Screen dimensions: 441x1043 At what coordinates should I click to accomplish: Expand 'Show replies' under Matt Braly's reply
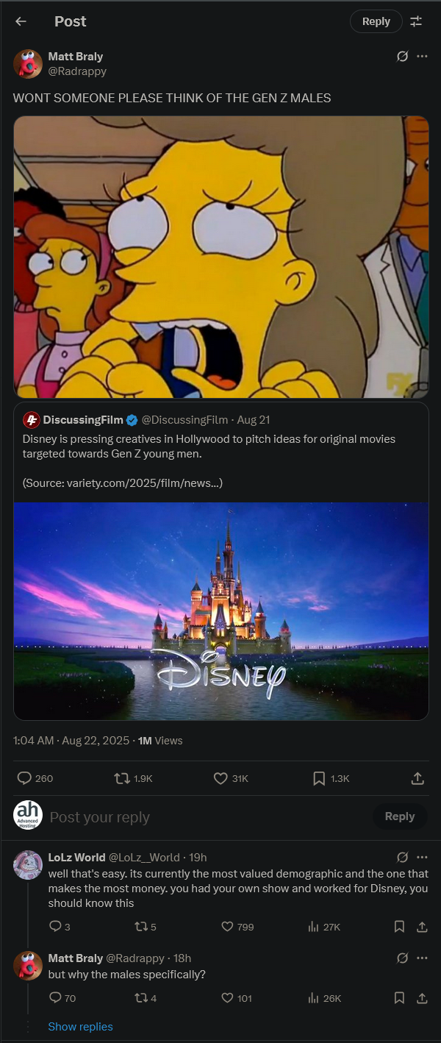tap(80, 1027)
